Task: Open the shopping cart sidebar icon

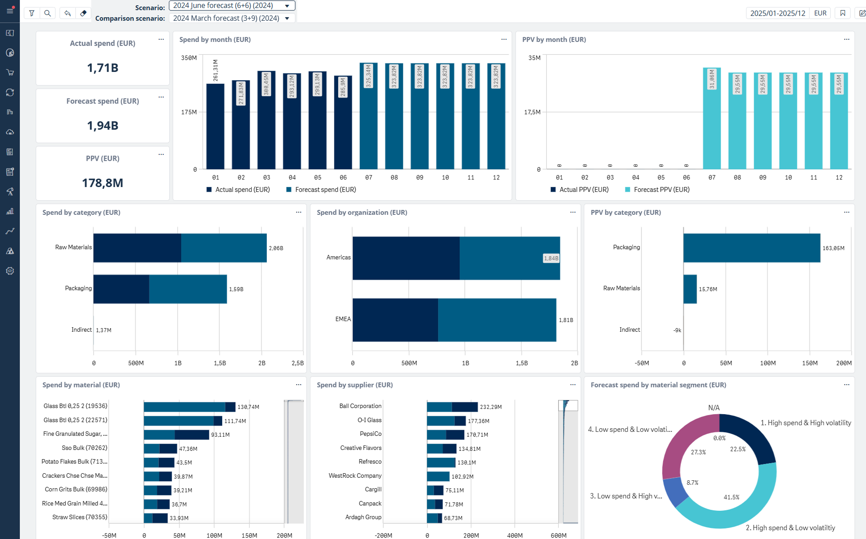Action: tap(10, 72)
